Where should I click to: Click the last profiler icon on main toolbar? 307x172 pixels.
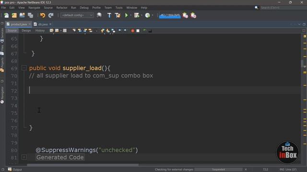coord(193,15)
